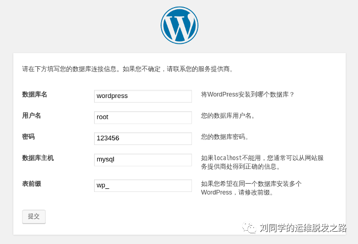Click the 数据库名 label

pos(34,94)
